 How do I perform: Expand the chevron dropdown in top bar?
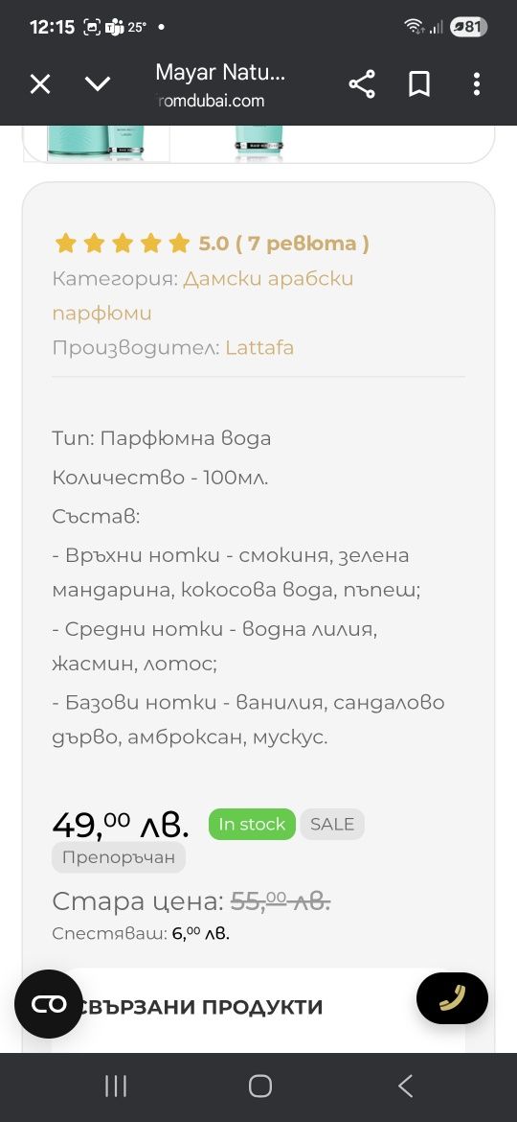pyautogui.click(x=98, y=84)
